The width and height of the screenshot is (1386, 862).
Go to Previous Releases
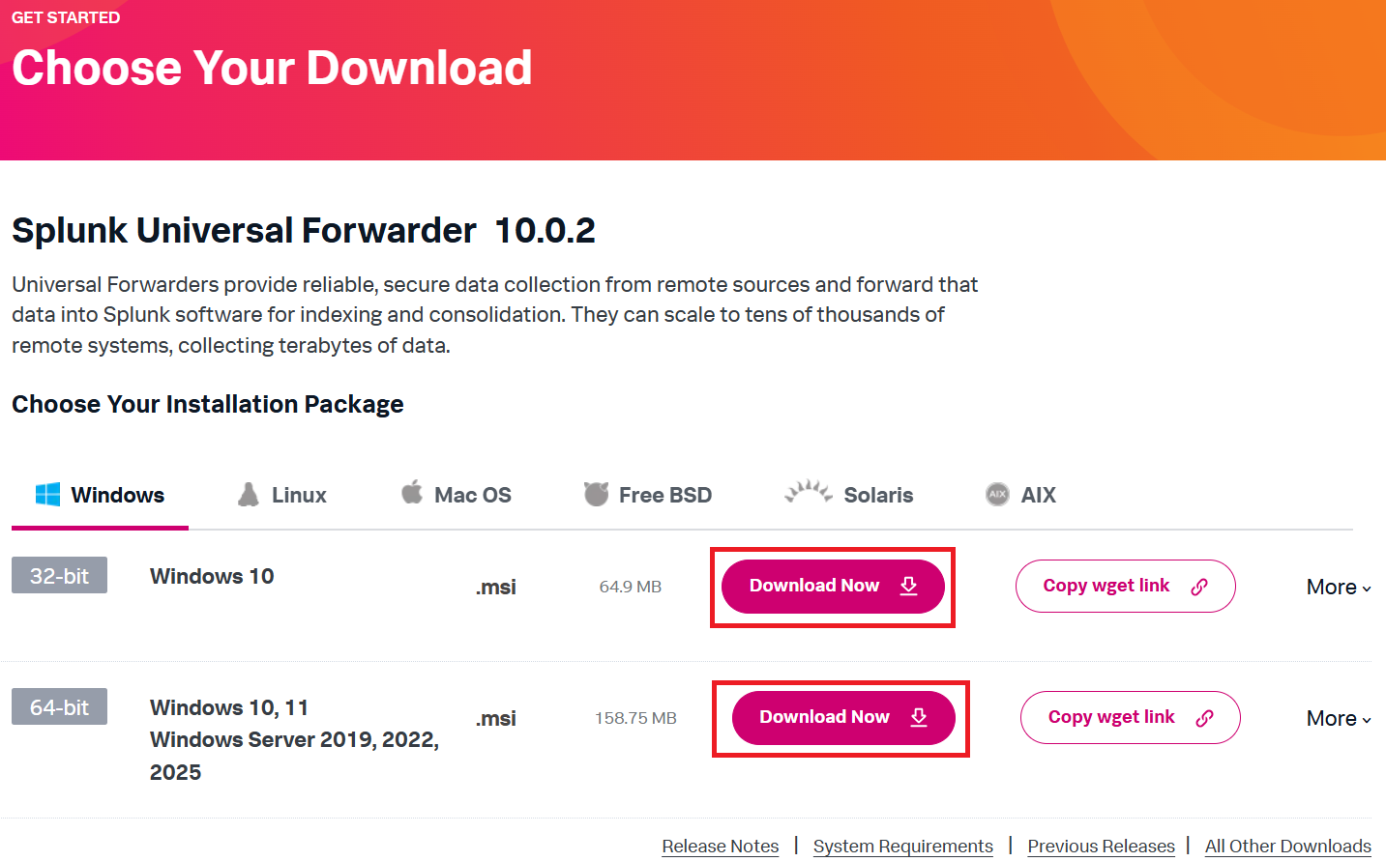1101,846
